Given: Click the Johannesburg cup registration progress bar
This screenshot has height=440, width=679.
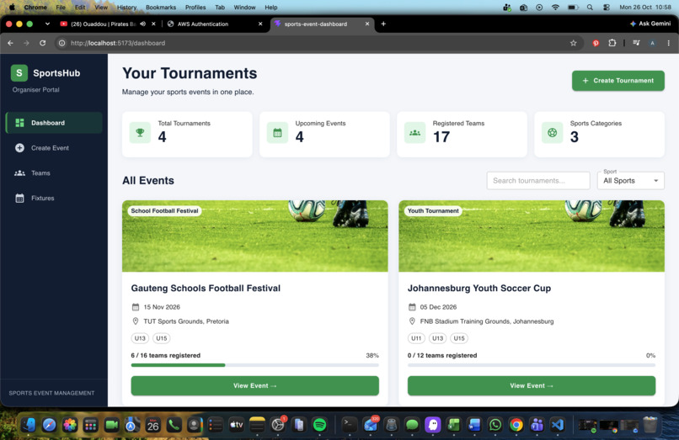Looking at the screenshot, I should click(532, 365).
